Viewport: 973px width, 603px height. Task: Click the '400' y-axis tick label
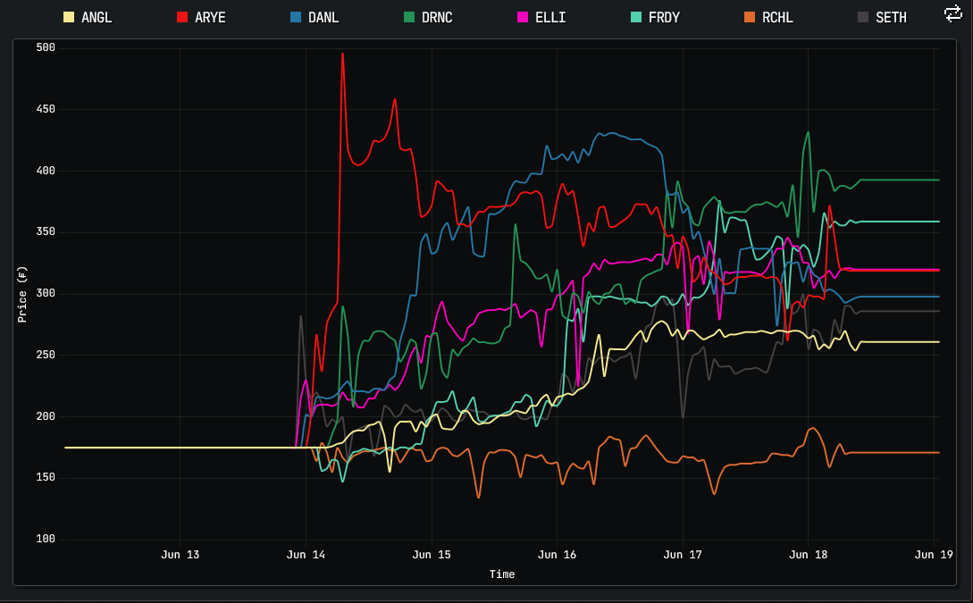pyautogui.click(x=46, y=171)
